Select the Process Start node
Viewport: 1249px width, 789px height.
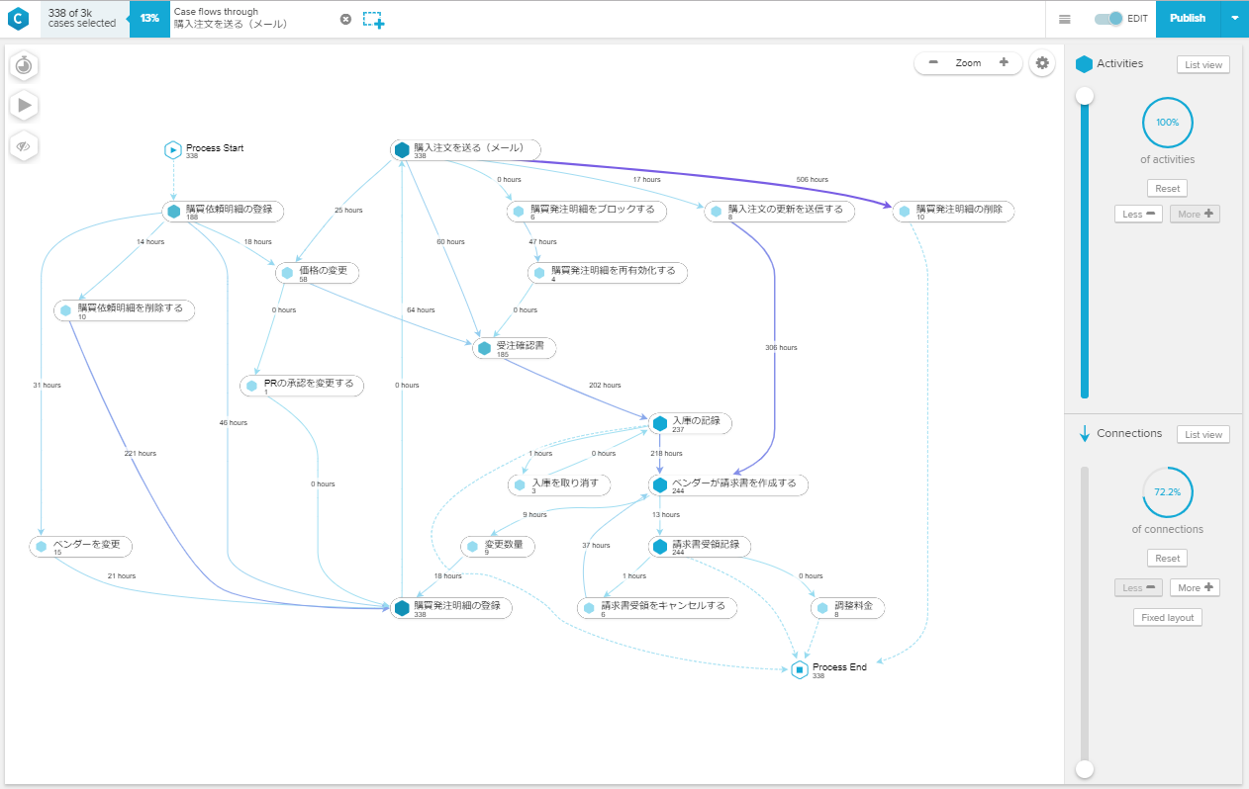205,150
